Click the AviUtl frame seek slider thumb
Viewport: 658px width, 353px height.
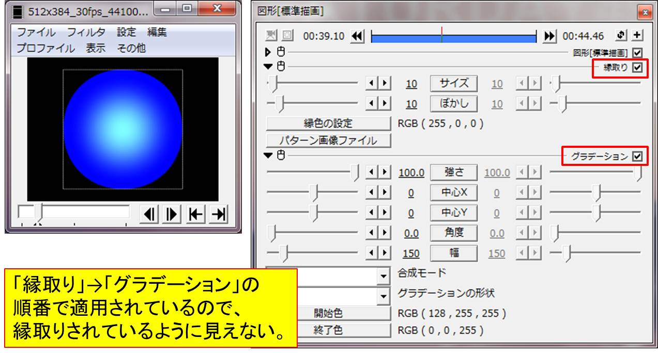click(38, 213)
